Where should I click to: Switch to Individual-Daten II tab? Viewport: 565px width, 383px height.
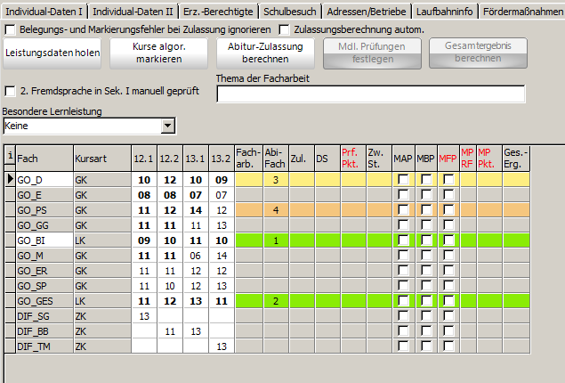click(x=133, y=12)
